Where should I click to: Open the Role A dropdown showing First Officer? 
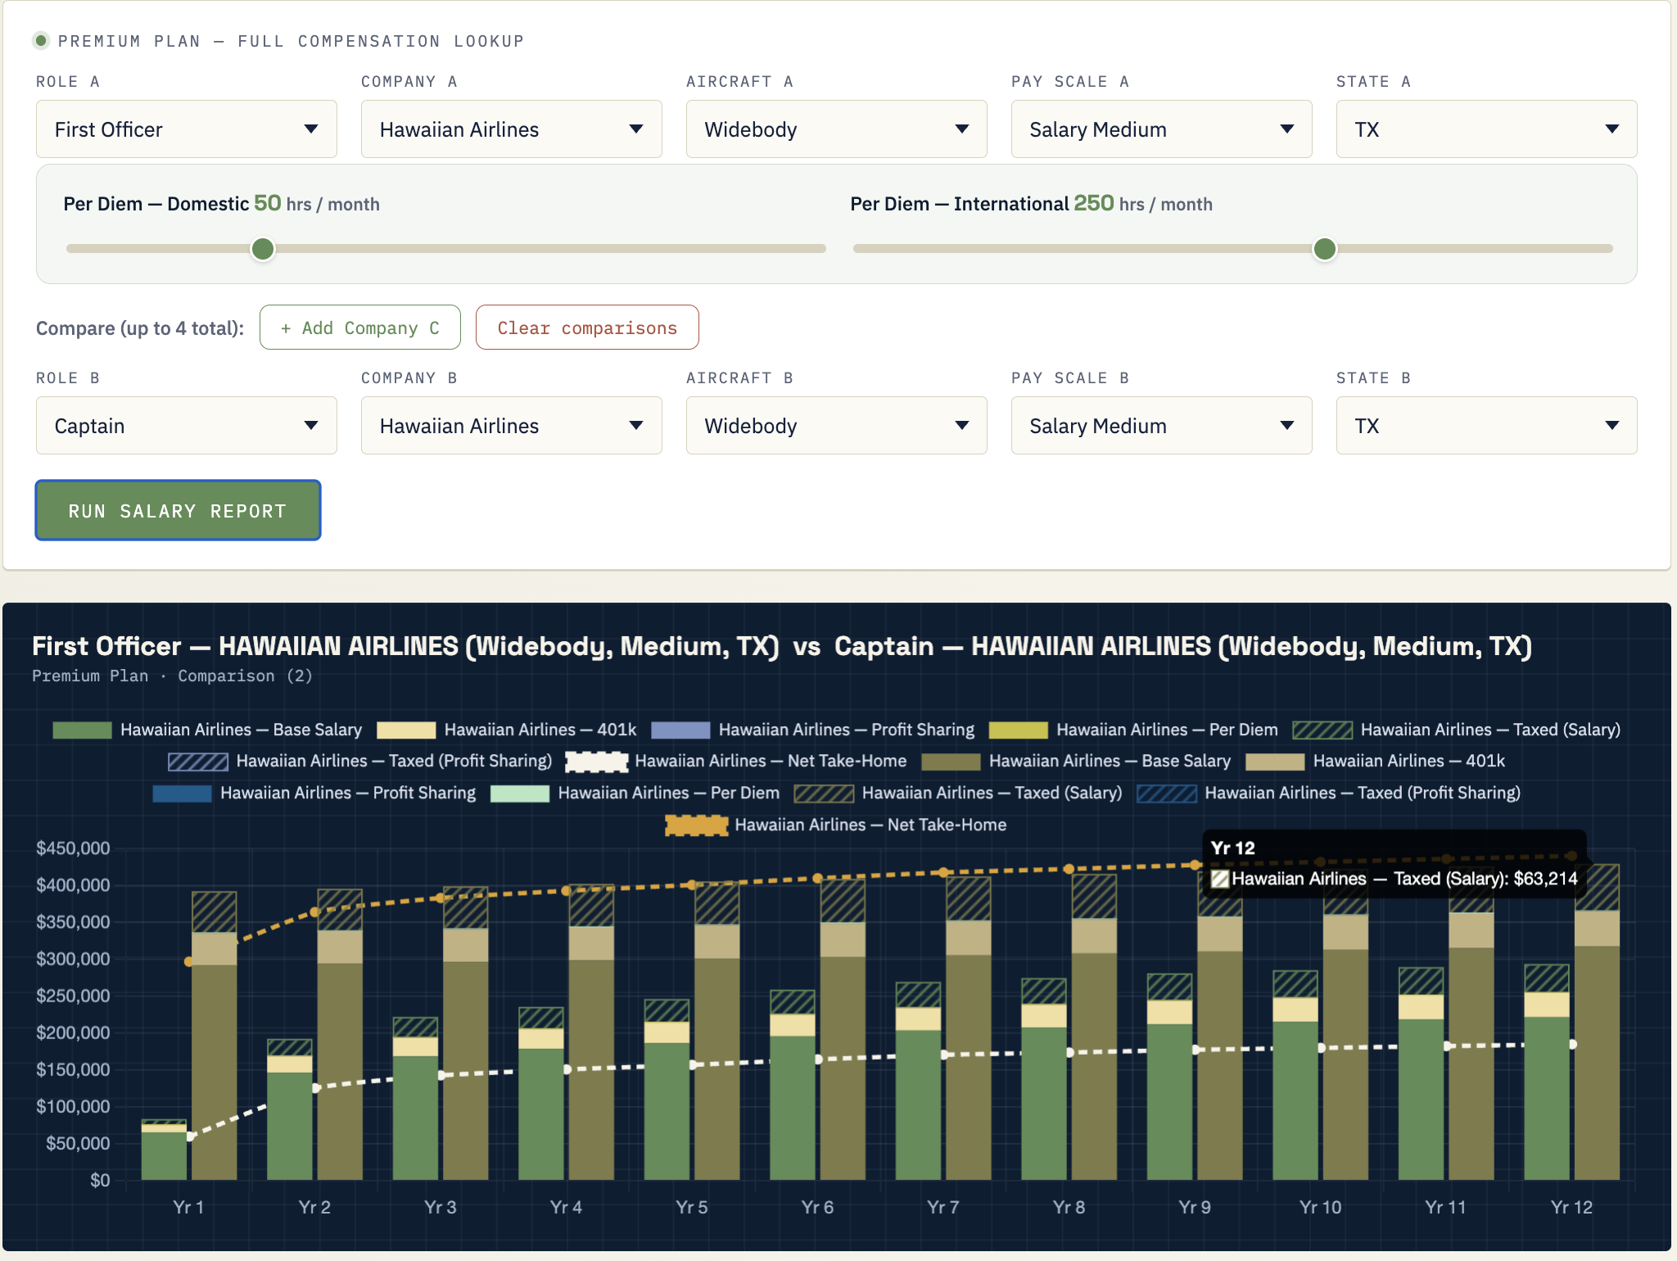(x=187, y=129)
